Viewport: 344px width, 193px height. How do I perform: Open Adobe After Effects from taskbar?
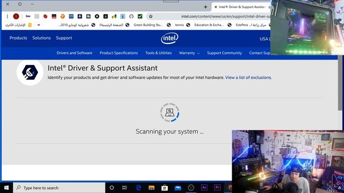coord(204,188)
